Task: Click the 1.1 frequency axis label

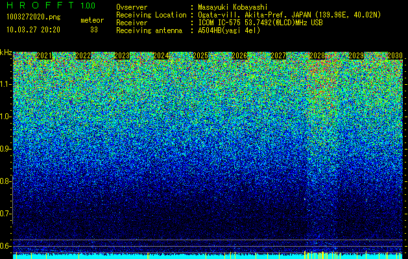Action: (5, 84)
